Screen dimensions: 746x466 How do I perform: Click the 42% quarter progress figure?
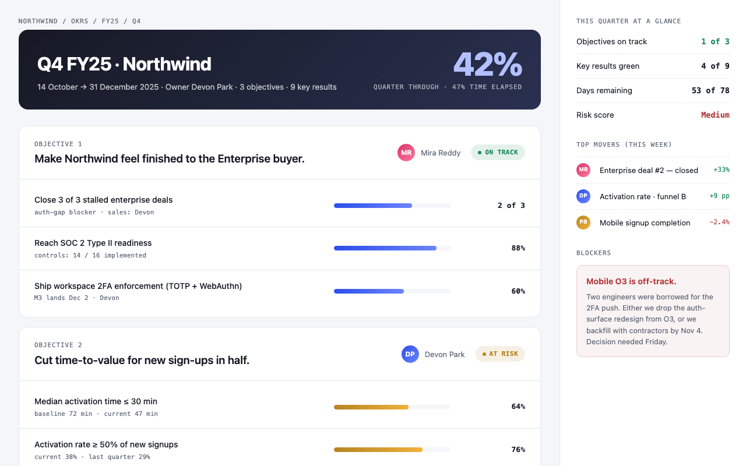pyautogui.click(x=488, y=64)
